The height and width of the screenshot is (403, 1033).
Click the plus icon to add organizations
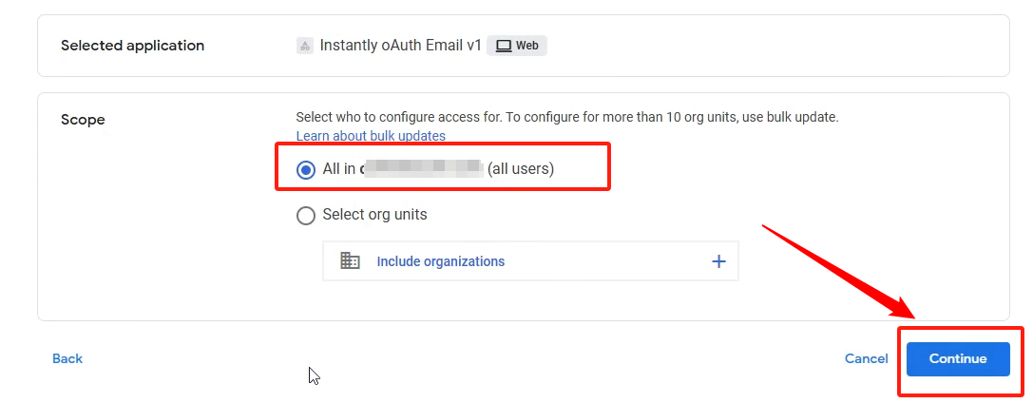click(x=718, y=261)
